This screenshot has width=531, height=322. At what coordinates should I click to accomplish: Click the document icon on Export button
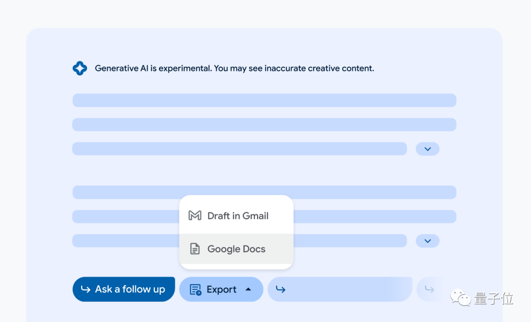coord(195,290)
